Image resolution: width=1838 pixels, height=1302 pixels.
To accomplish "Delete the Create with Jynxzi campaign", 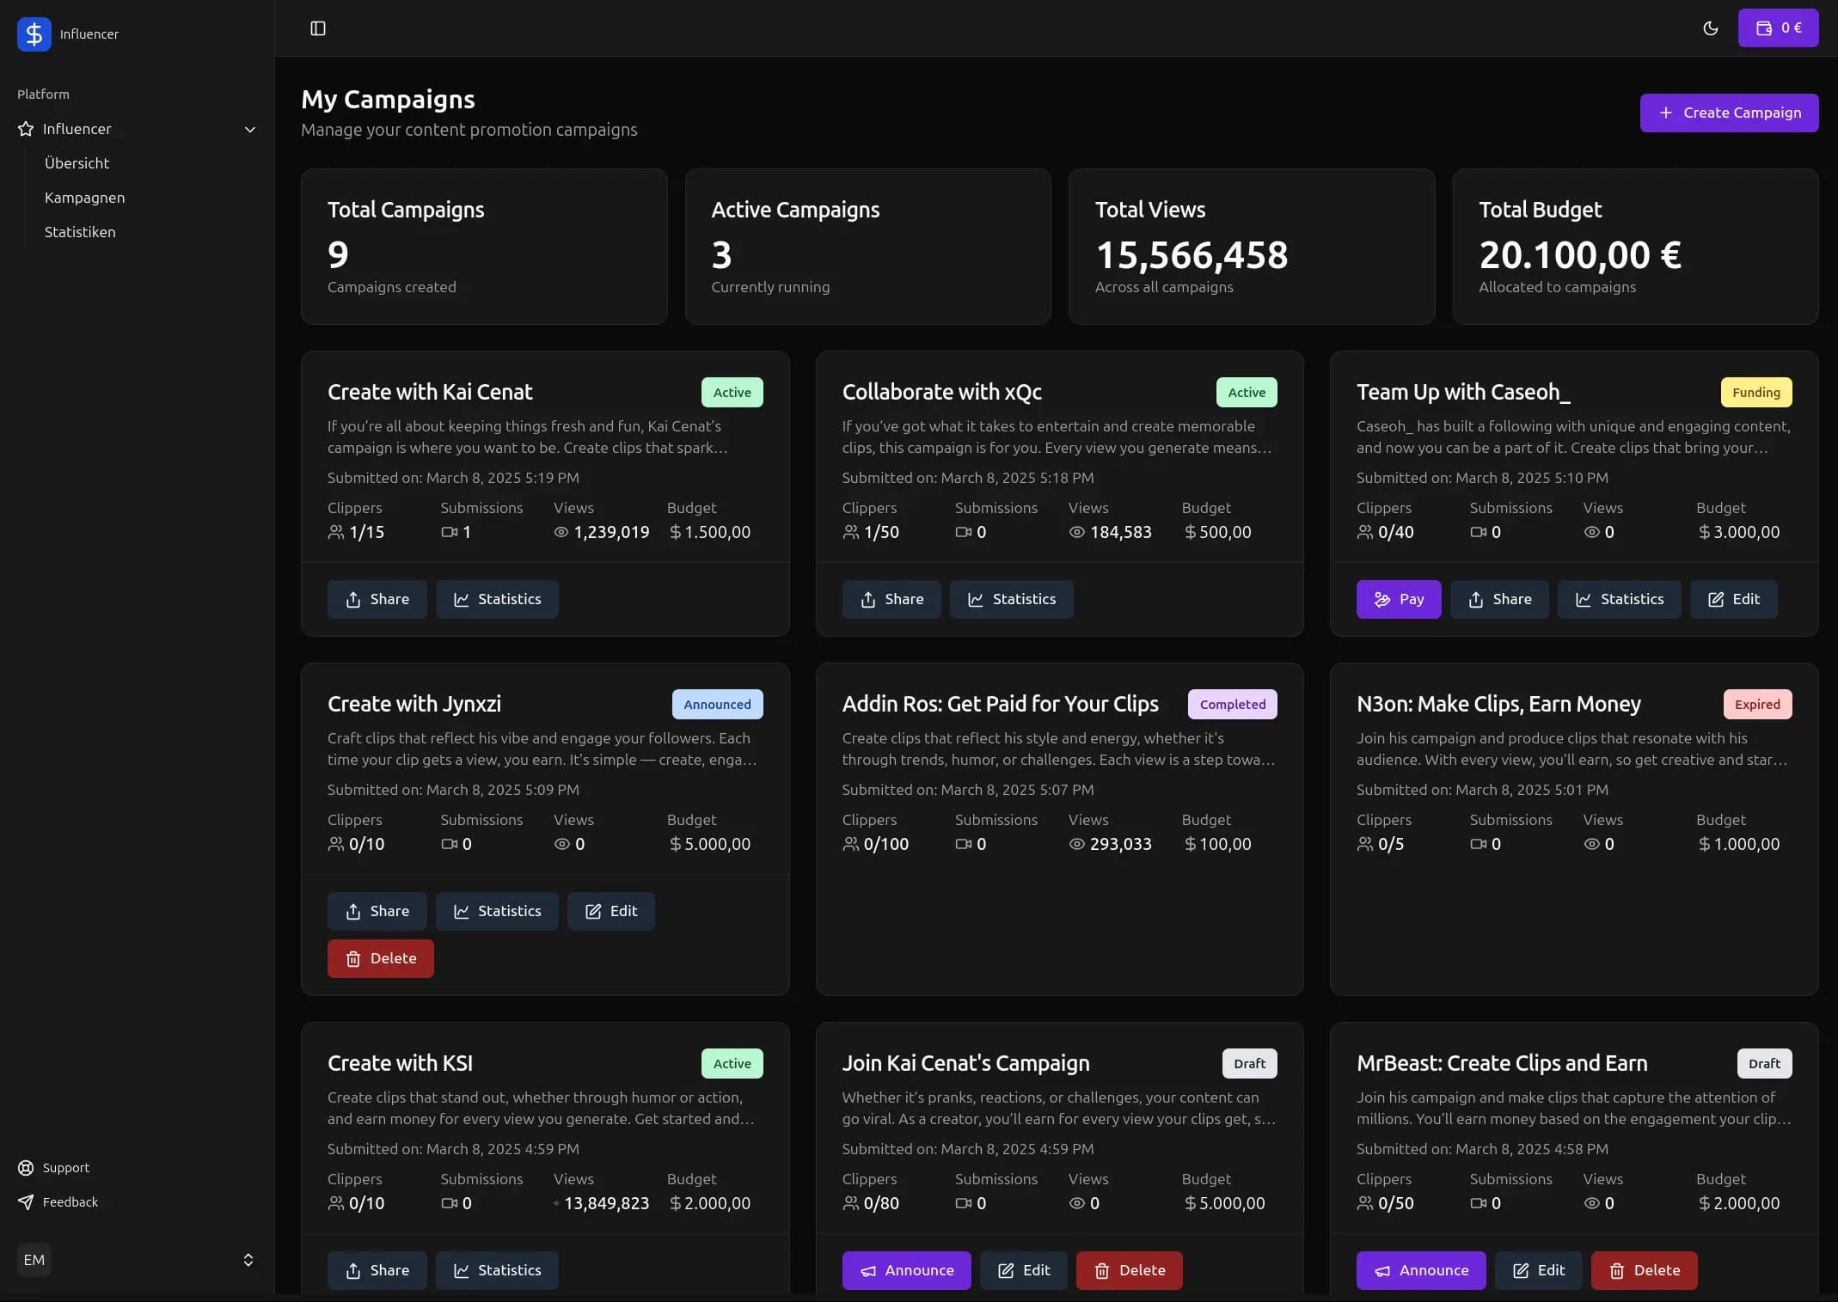I will 381,958.
